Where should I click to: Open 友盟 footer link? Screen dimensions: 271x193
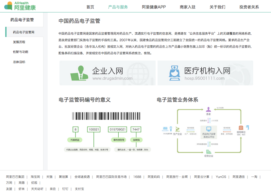9,189
